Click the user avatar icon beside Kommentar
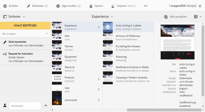 (5, 105)
